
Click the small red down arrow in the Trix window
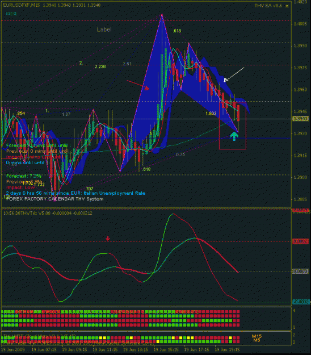point(108,239)
